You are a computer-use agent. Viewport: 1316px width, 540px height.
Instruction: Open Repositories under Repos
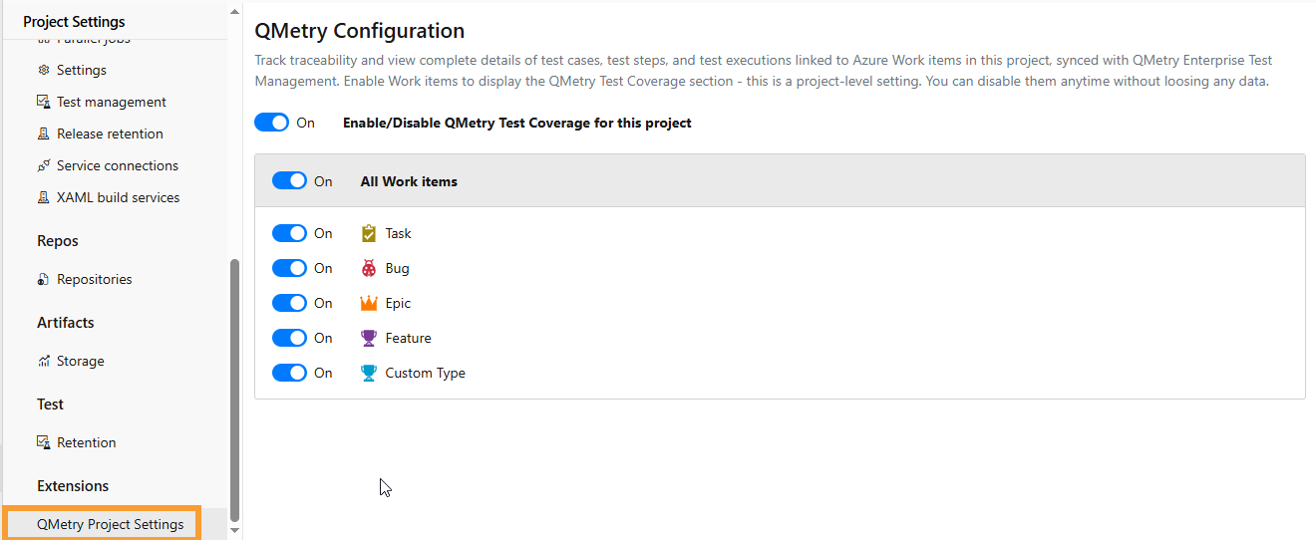coord(94,279)
